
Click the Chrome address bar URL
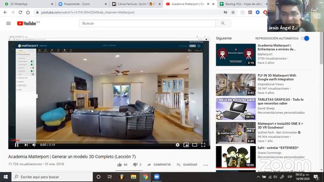tap(88, 12)
